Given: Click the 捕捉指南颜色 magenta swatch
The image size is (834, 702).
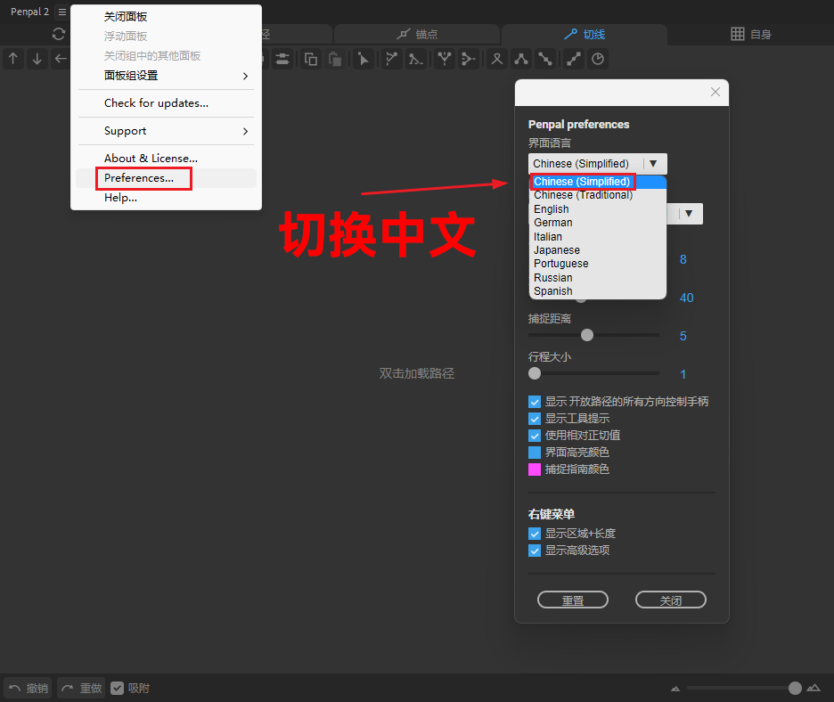Looking at the screenshot, I should [535, 469].
